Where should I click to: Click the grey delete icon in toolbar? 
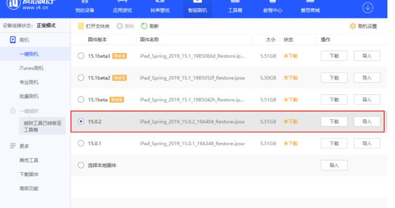[x=119, y=26]
